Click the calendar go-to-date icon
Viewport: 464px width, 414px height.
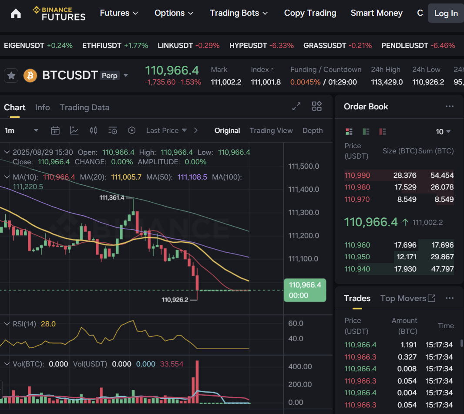click(55, 130)
